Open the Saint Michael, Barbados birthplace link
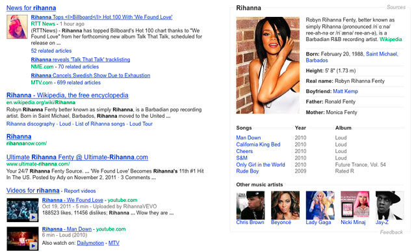Screen dimensions: 414x252 (x=352, y=57)
